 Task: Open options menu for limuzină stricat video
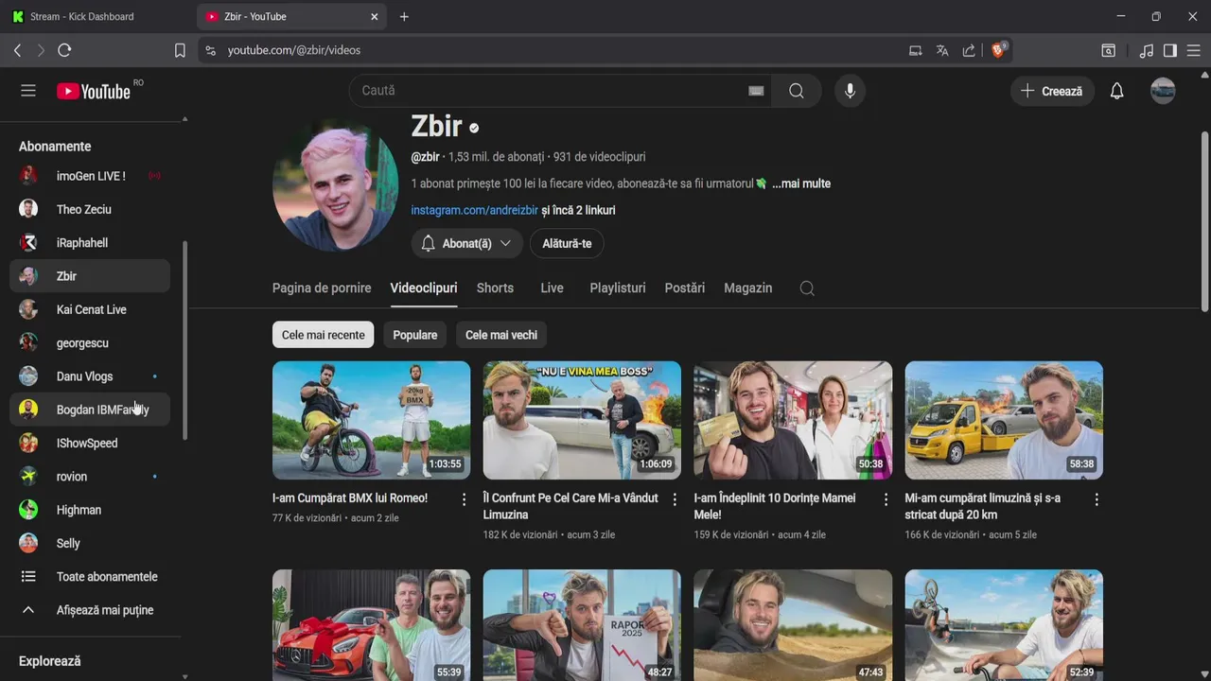(1097, 499)
